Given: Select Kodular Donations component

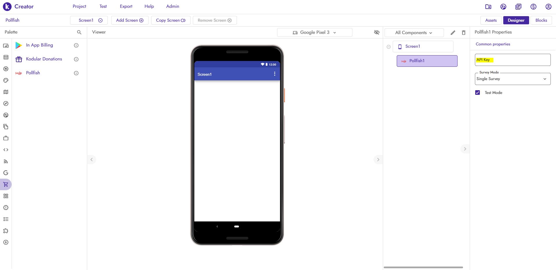Looking at the screenshot, I should (44, 59).
